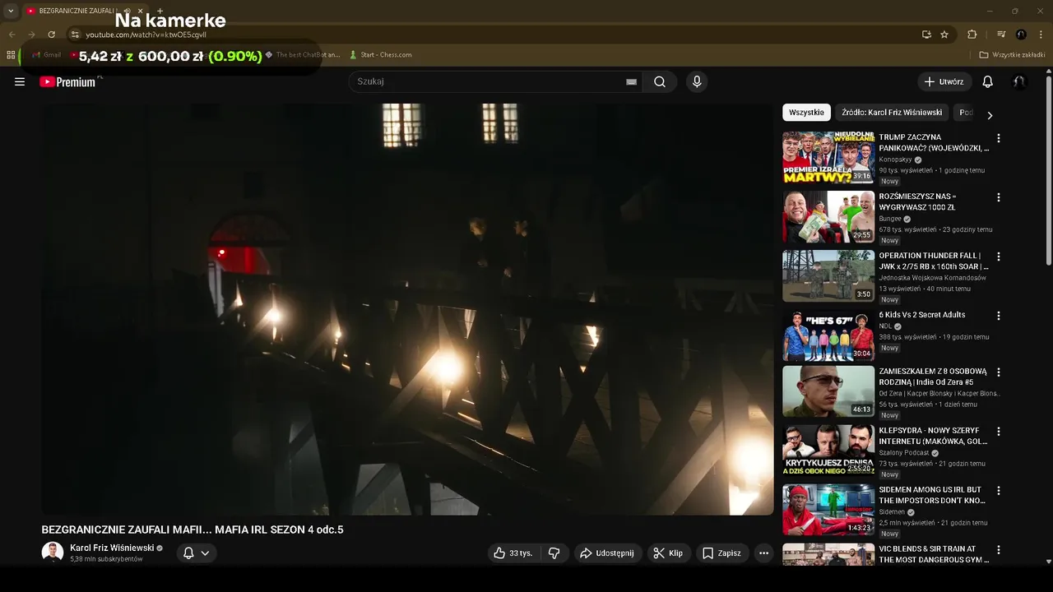The height and width of the screenshot is (592, 1053).
Task: Open the YouTube guide hamburger menu
Action: (20, 81)
